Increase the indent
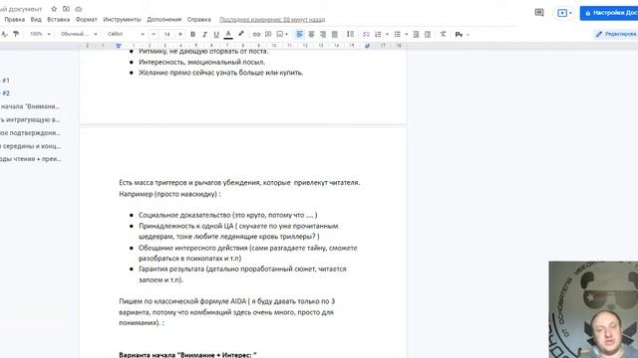The image size is (638, 358). click(428, 34)
